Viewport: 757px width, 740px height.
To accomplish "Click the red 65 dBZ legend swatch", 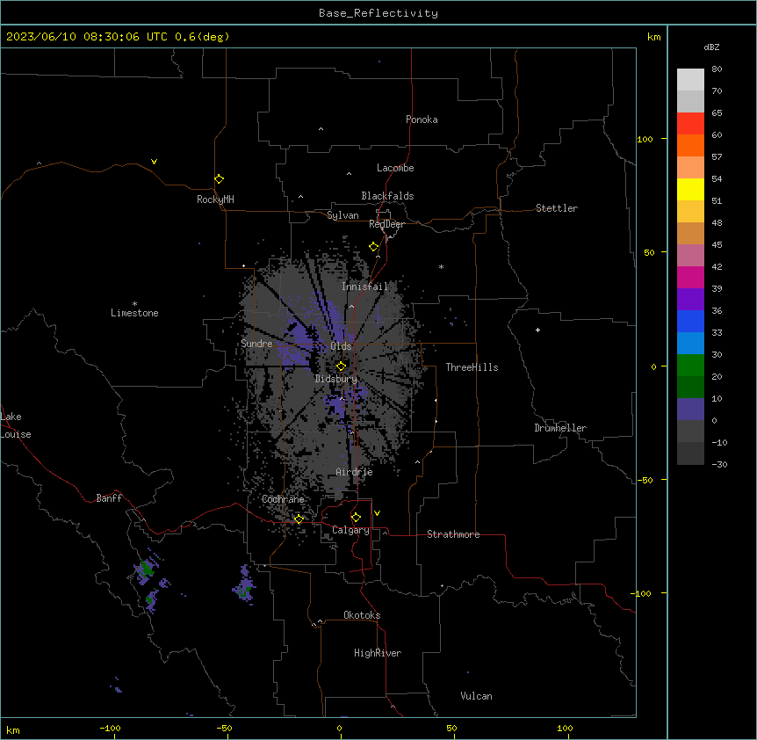I will (x=690, y=124).
